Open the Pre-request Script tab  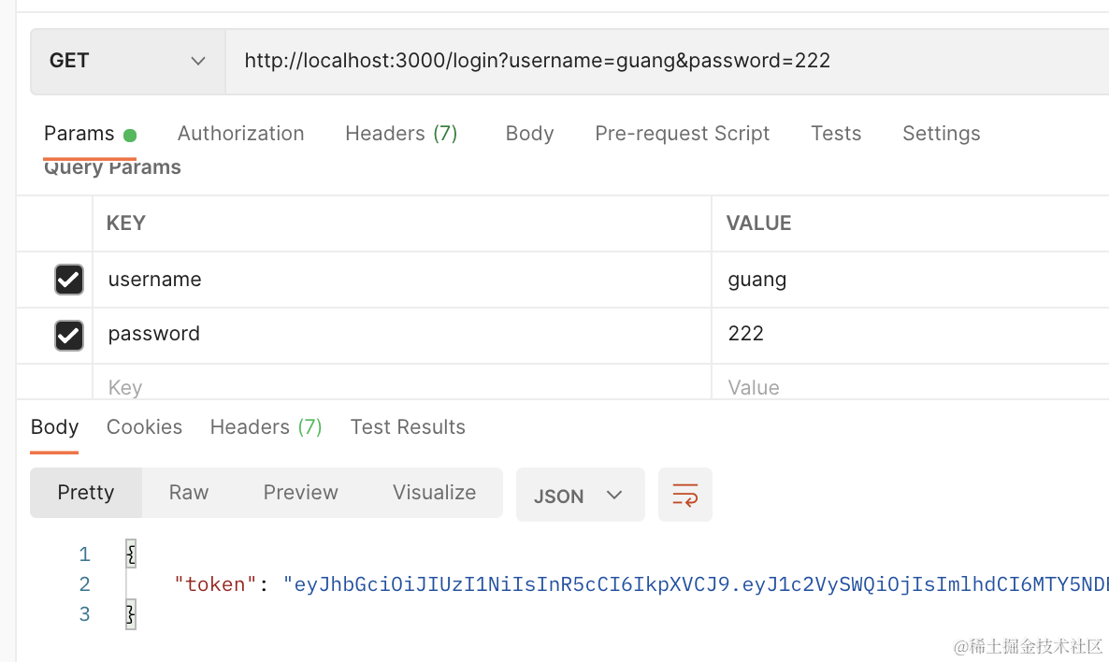(682, 134)
